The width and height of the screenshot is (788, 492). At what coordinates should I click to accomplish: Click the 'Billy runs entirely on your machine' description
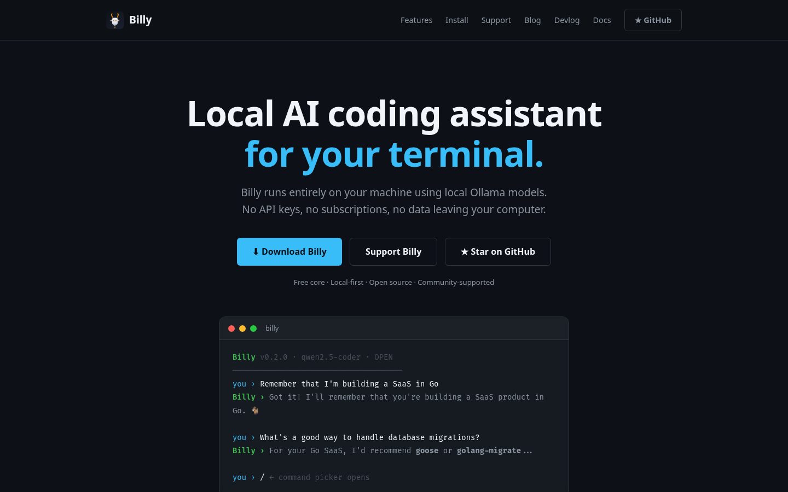tap(394, 192)
